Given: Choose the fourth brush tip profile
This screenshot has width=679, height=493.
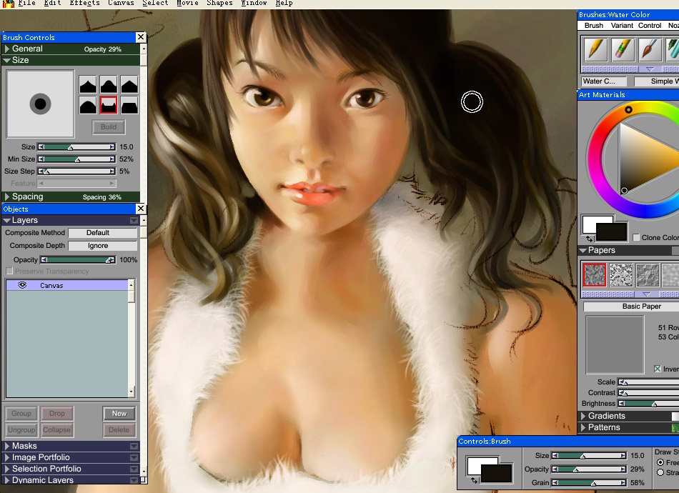Looking at the screenshot, I should [x=88, y=105].
